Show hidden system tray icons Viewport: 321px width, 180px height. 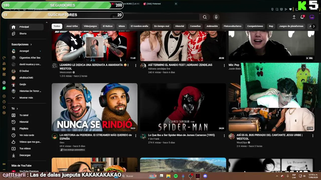(x=277, y=176)
